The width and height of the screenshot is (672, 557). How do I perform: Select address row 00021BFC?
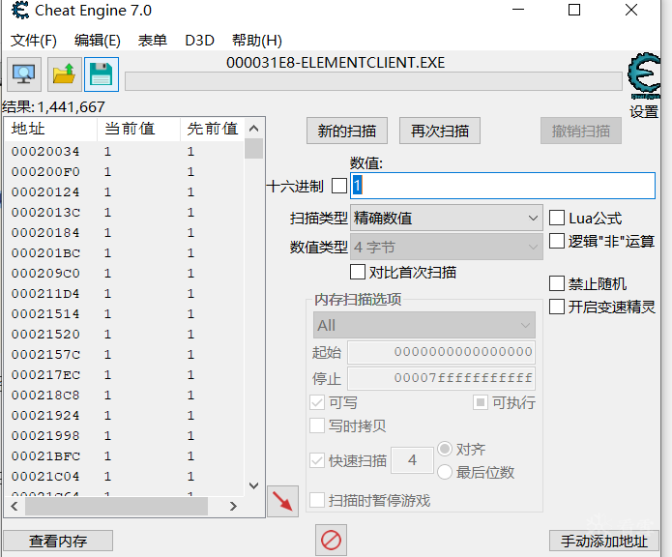[x=125, y=455]
